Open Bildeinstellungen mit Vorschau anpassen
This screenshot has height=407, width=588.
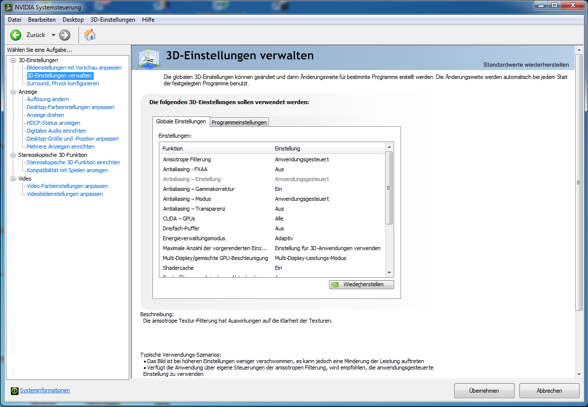(74, 68)
